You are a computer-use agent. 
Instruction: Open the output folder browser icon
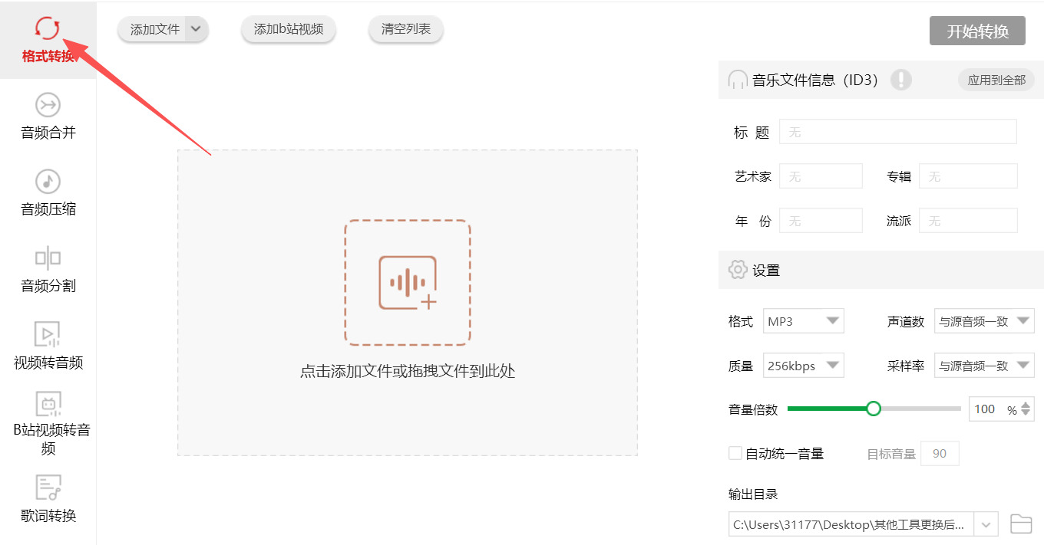click(1021, 524)
